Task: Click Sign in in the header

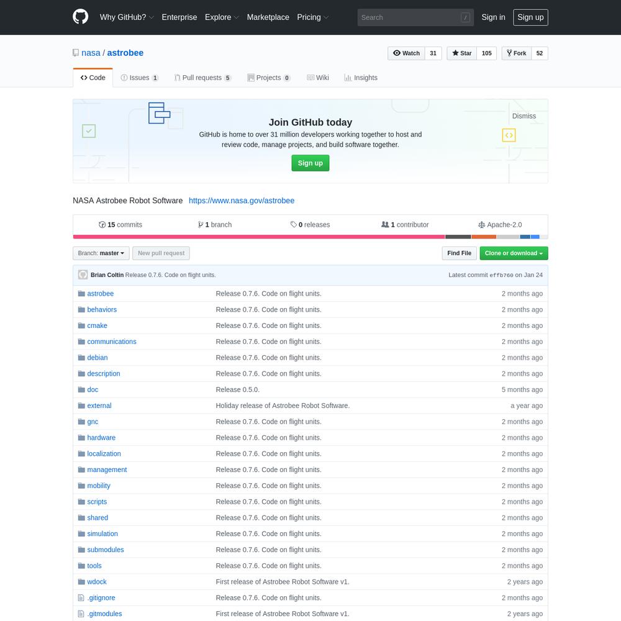Action: coord(494,17)
